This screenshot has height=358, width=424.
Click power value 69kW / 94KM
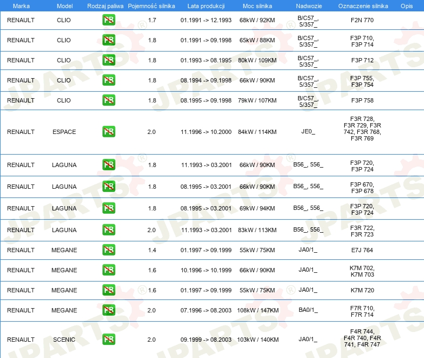[x=257, y=208]
